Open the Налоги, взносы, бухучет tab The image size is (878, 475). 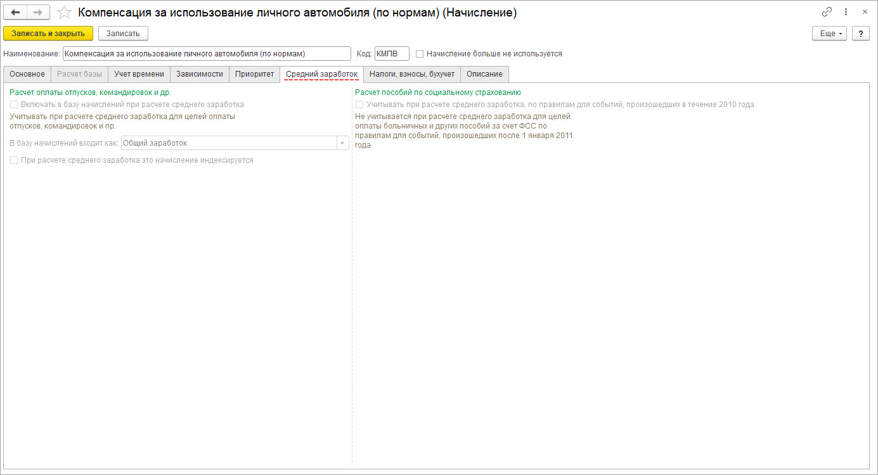412,74
